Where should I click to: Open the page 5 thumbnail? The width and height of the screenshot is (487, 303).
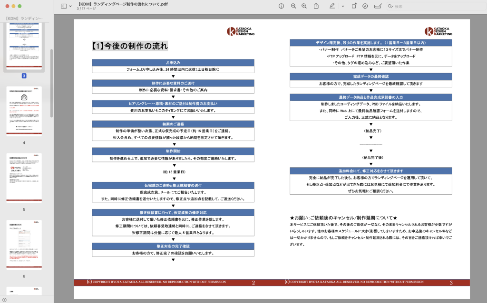[24, 178]
